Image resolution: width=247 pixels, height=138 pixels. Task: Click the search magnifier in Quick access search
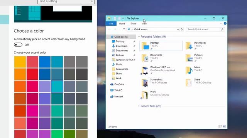point(222,30)
